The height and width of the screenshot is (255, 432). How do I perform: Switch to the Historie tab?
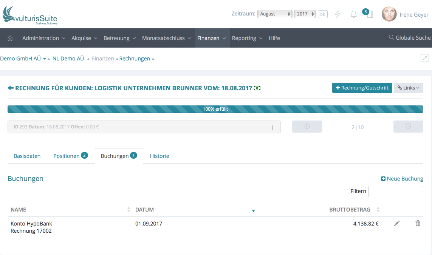[x=159, y=156]
